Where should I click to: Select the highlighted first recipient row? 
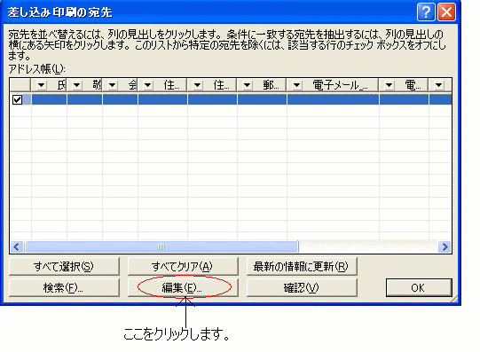[231, 99]
